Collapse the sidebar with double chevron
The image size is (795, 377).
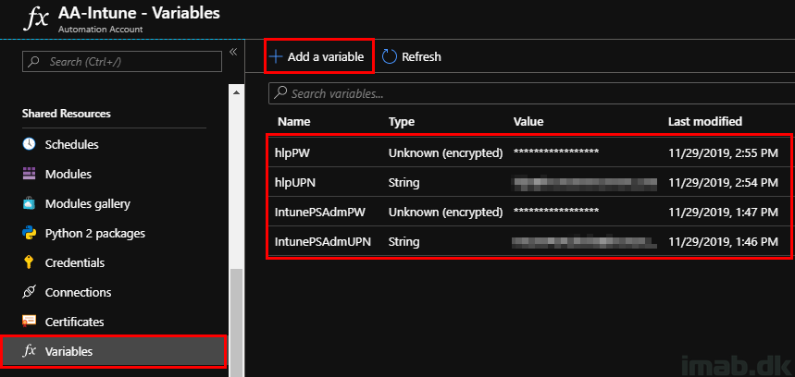click(x=233, y=52)
